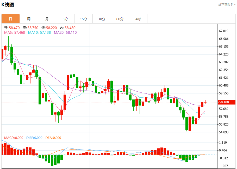This screenshot has width=237, height=169.
Task: Click the K线图 heading
Action: (8, 5)
